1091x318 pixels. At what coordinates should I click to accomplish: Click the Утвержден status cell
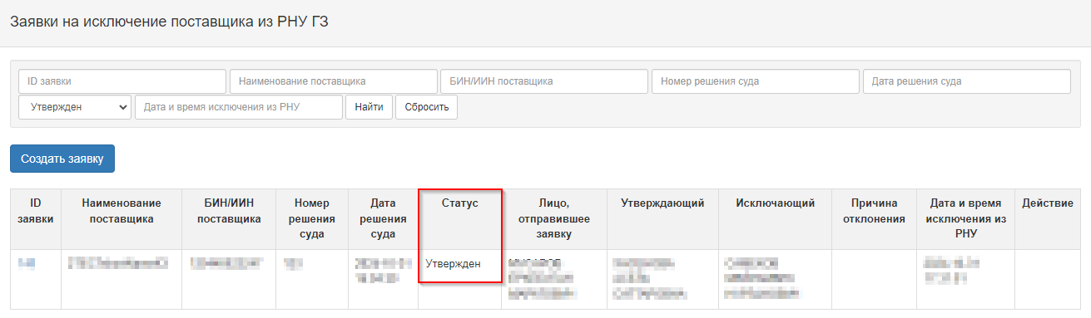[x=459, y=279]
